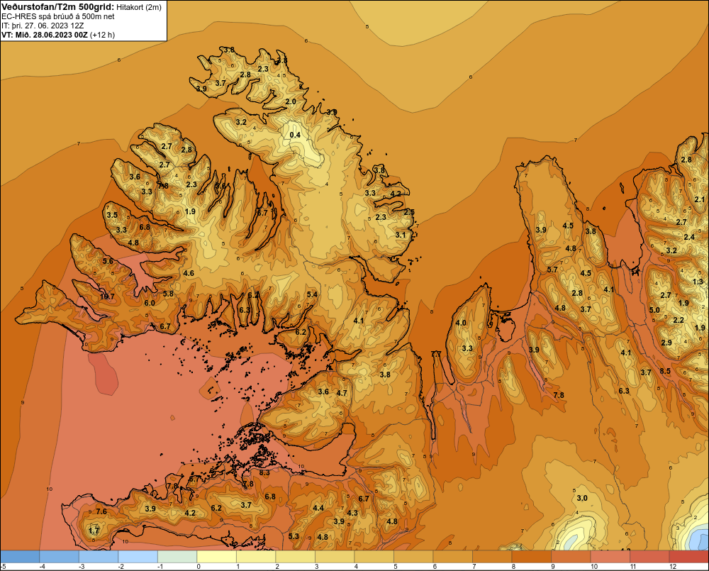
Task: Click the temperature value "1.3"
Action: (698, 282)
